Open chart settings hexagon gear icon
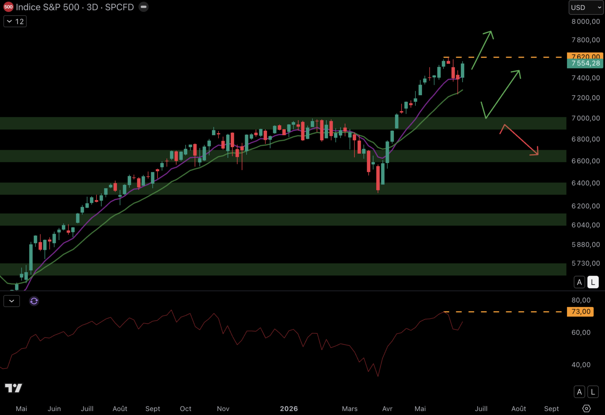 coord(586,408)
